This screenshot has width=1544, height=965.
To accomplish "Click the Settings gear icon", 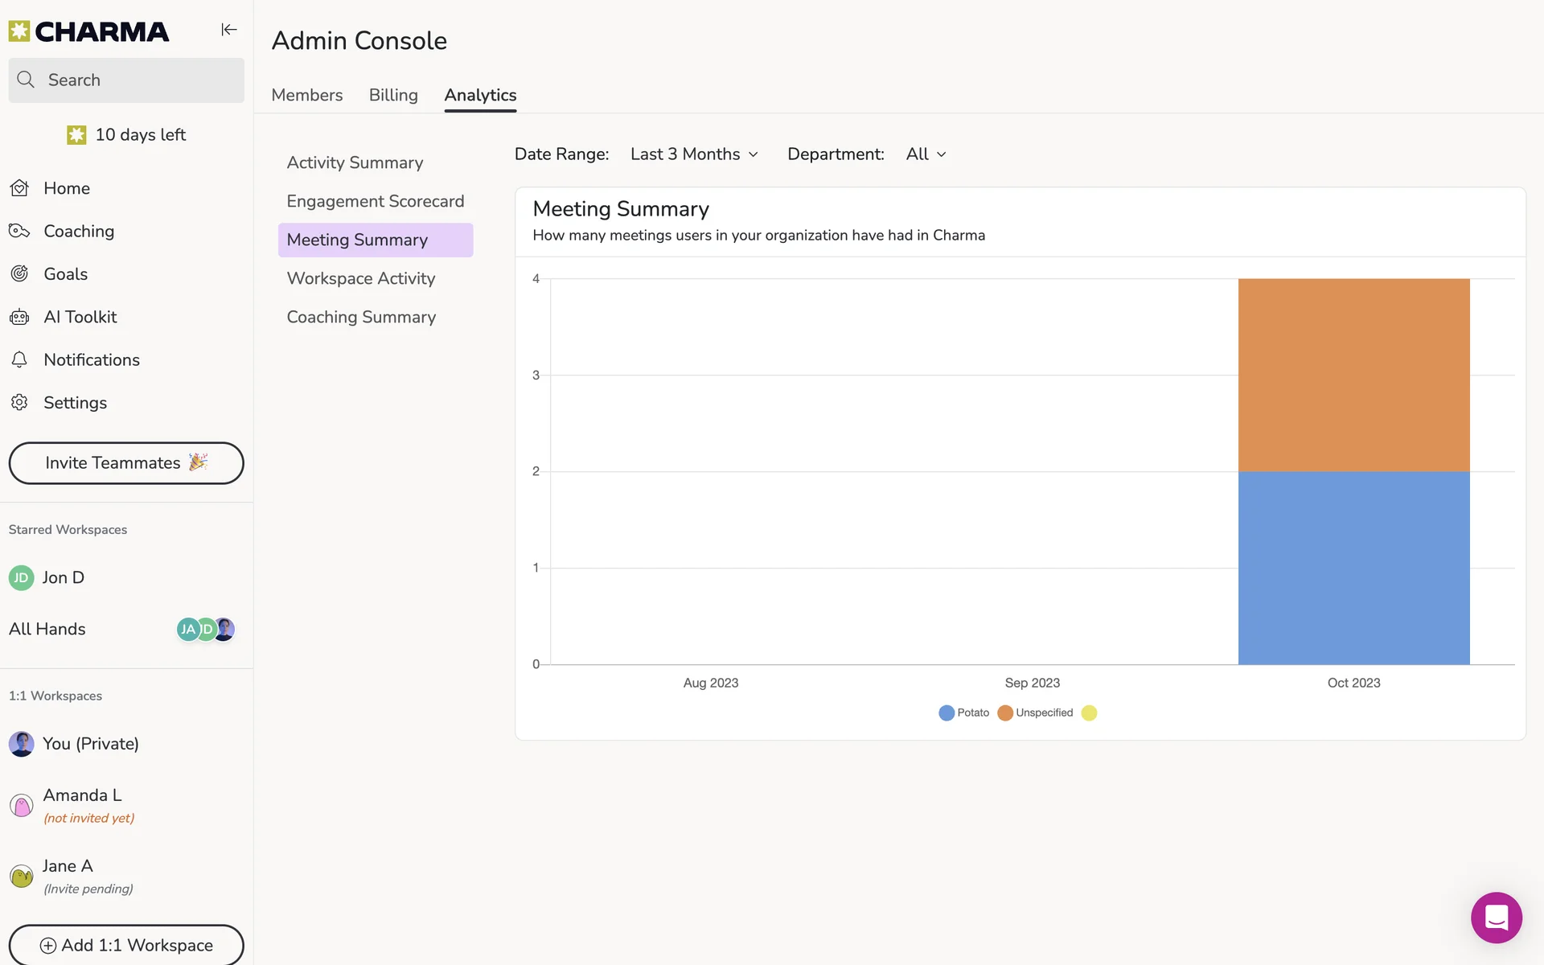I will 20,402.
